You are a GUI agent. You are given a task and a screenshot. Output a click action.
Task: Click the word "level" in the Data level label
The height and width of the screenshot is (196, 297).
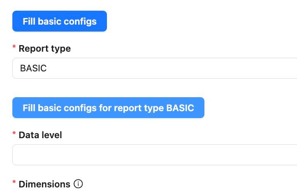(51, 135)
